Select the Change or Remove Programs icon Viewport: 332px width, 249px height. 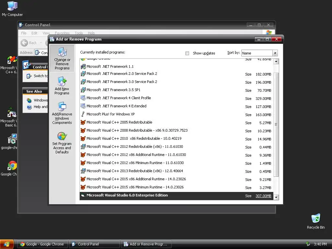click(62, 52)
